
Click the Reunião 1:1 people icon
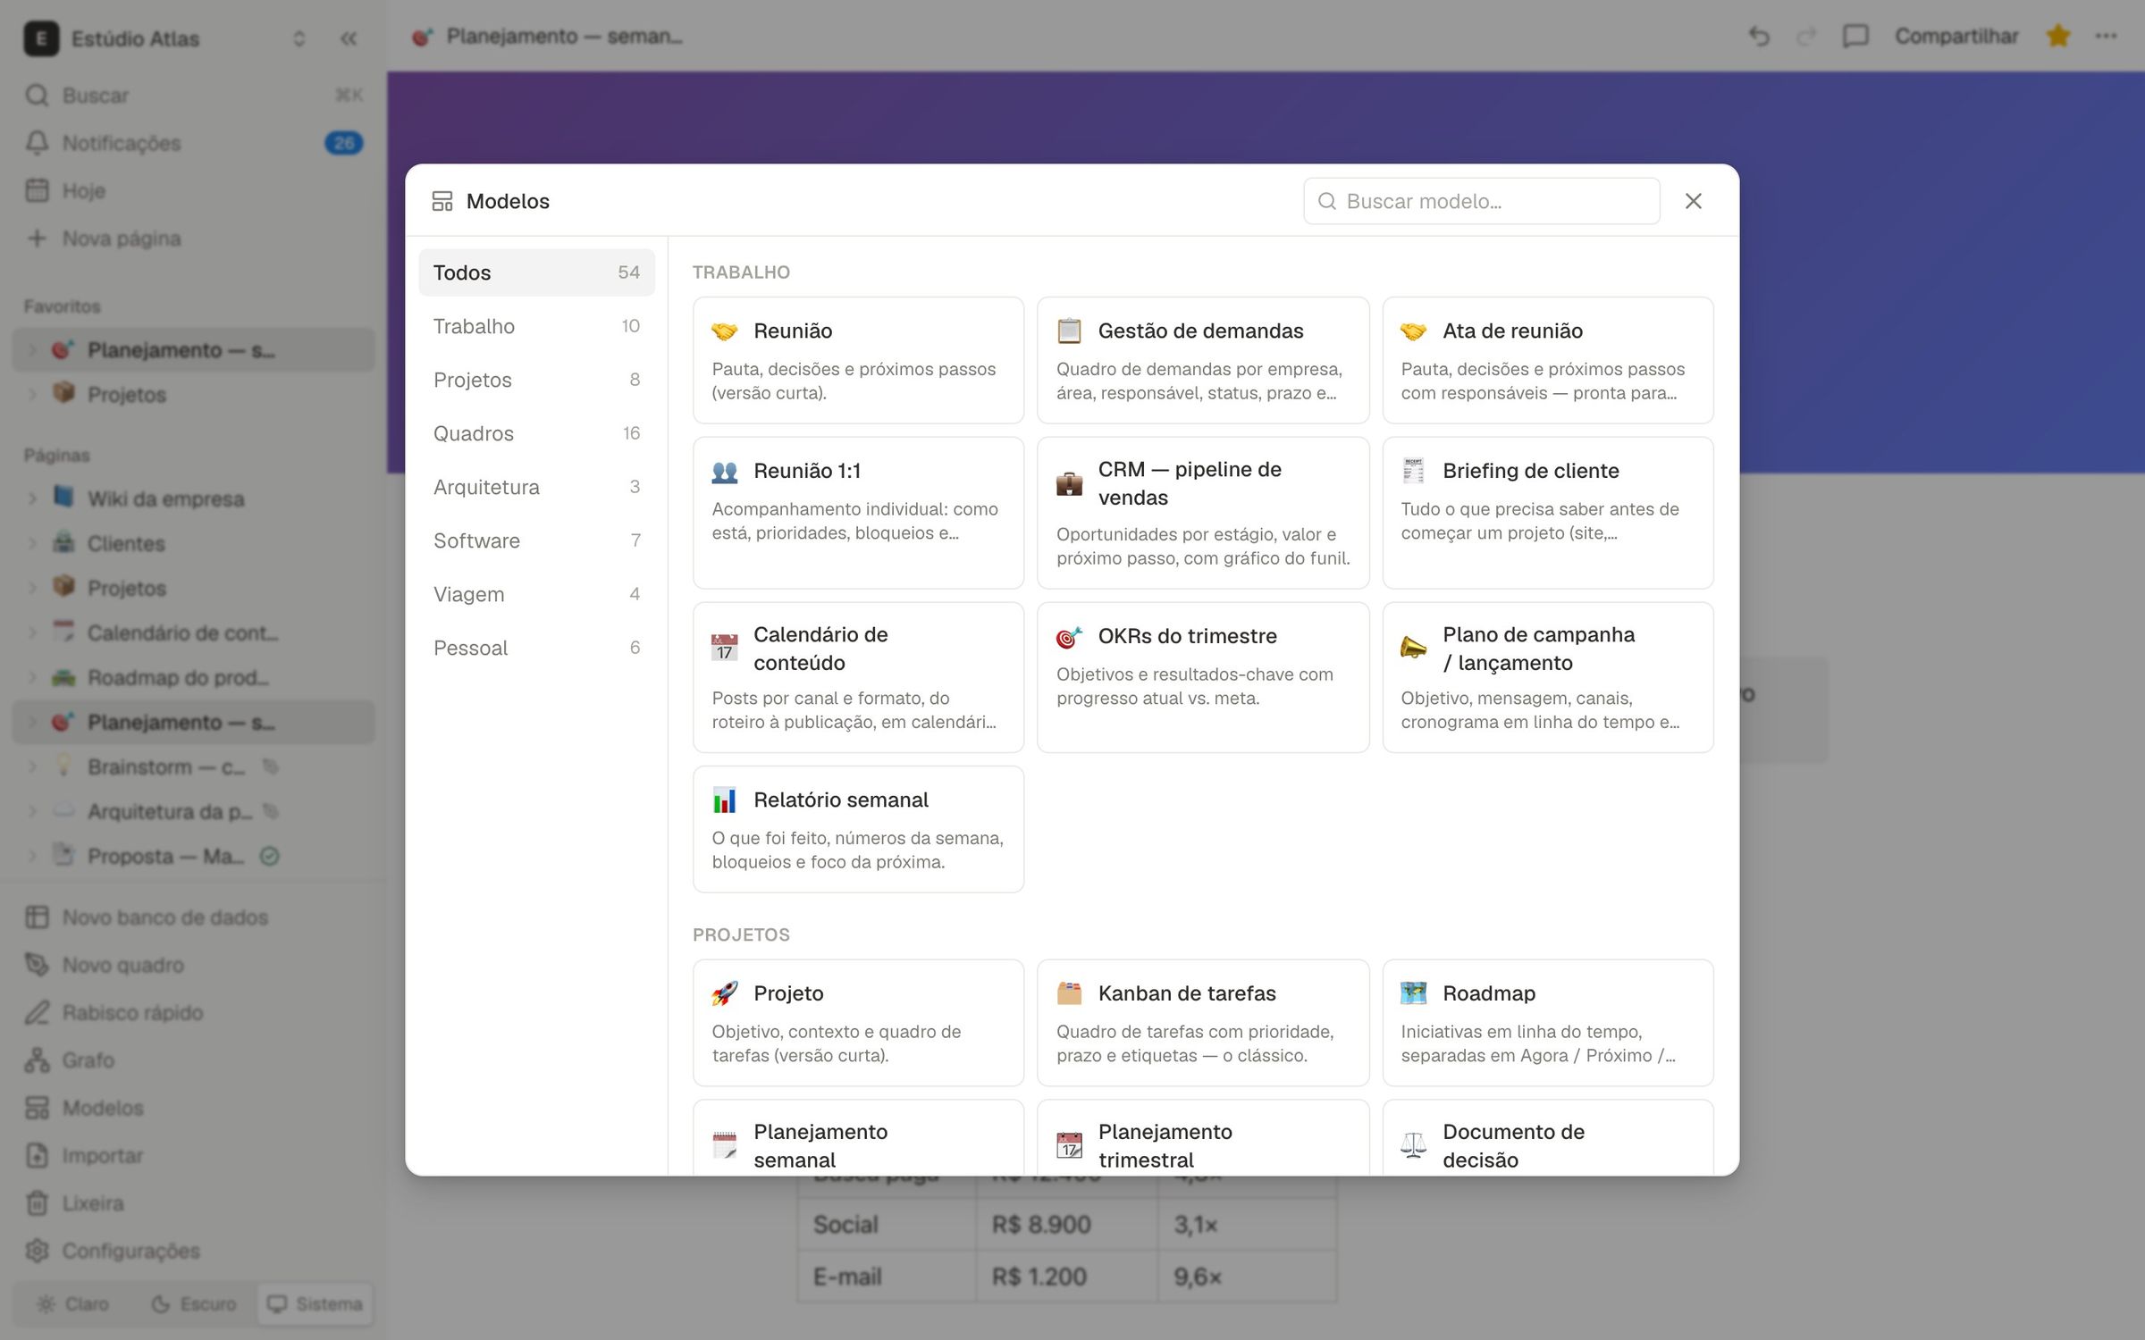pyautogui.click(x=725, y=471)
